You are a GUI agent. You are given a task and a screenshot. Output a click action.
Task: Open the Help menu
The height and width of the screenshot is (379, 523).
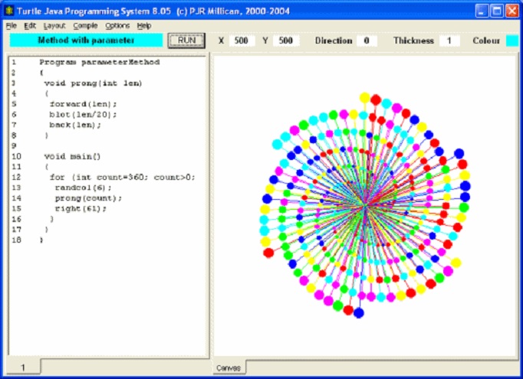point(144,25)
